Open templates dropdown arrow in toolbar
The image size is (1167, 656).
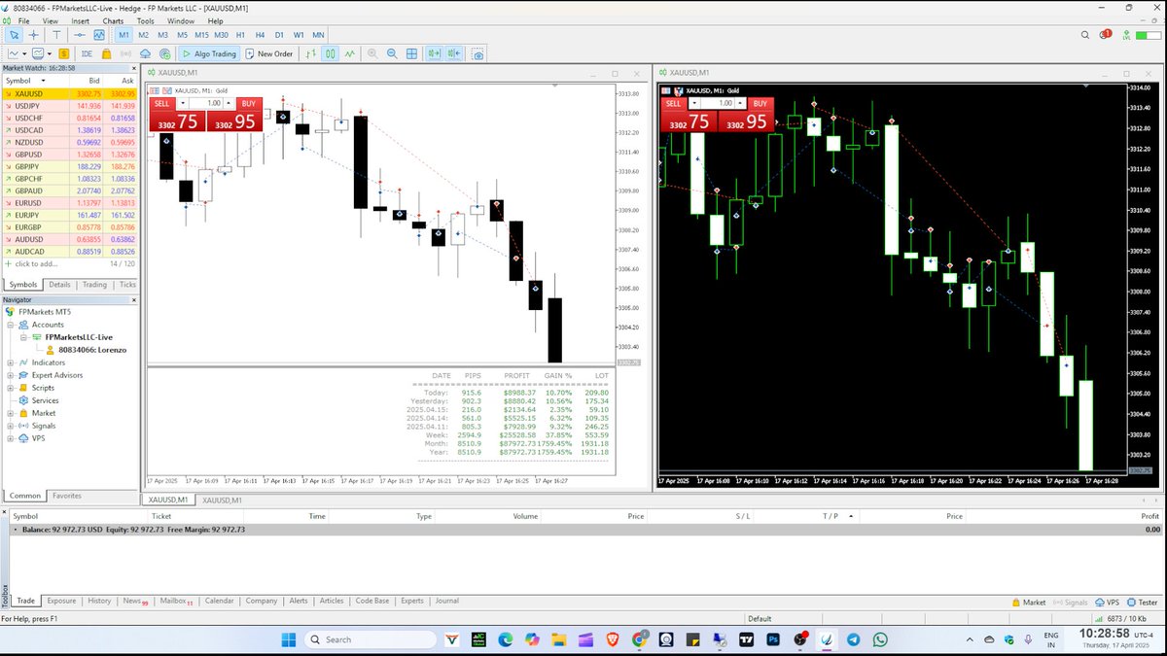coord(49,53)
